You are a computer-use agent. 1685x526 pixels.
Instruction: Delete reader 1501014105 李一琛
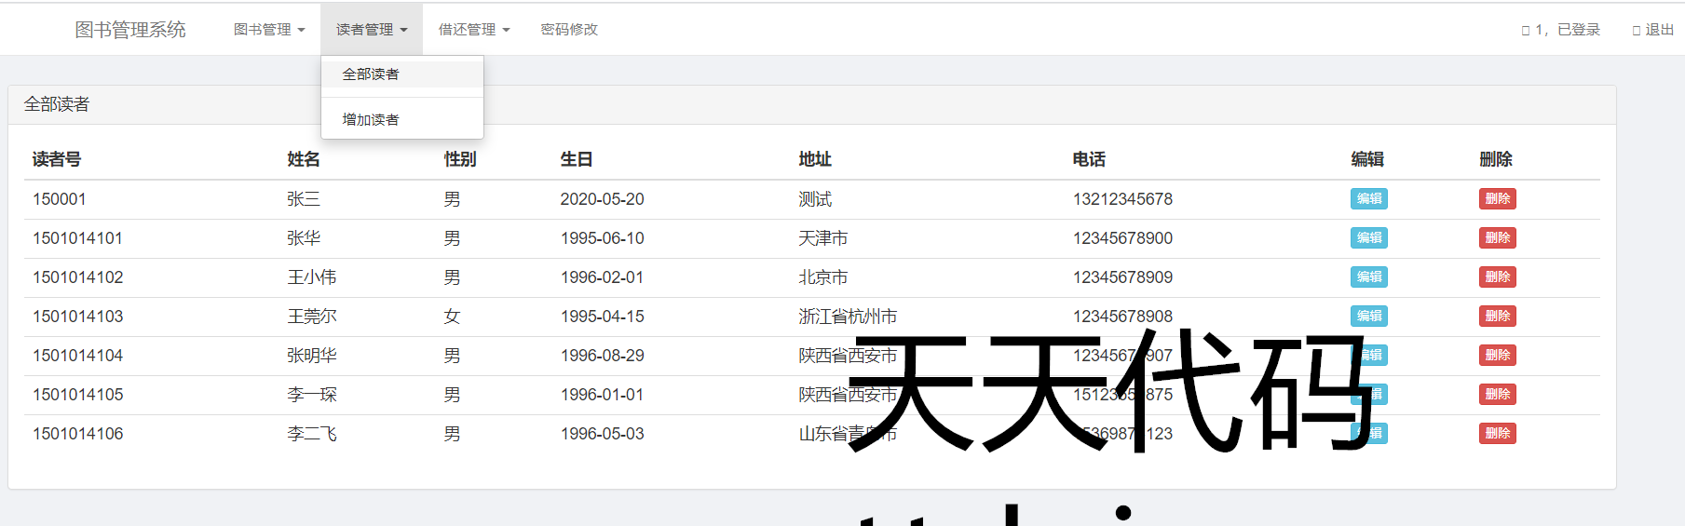click(x=1497, y=395)
